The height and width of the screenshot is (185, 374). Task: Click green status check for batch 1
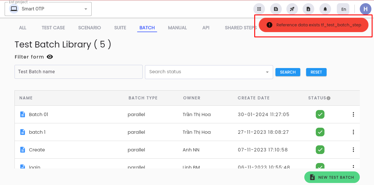point(320,132)
